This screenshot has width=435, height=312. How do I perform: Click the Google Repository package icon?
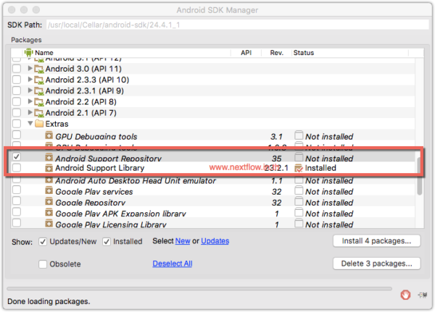49,203
